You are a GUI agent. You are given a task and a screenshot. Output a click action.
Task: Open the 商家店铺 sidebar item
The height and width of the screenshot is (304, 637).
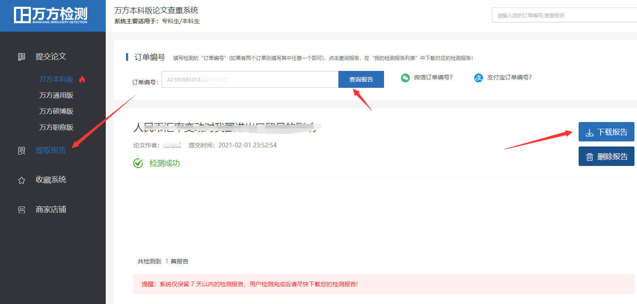tap(51, 210)
